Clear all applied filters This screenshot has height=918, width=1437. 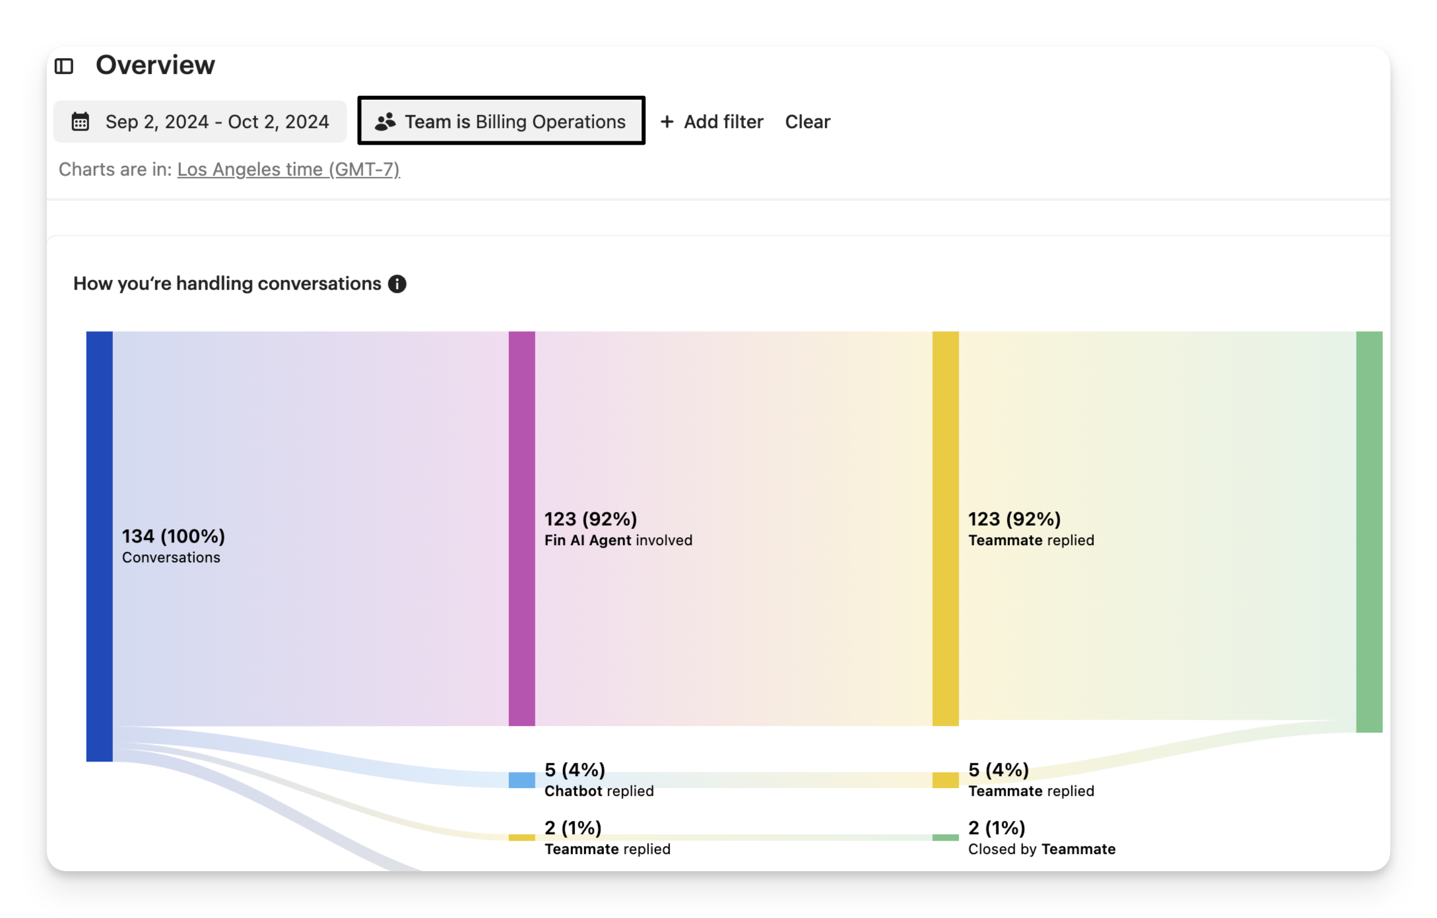(807, 122)
